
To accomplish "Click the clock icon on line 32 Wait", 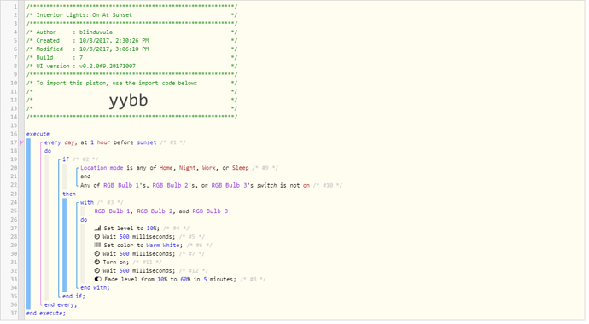I will point(97,270).
